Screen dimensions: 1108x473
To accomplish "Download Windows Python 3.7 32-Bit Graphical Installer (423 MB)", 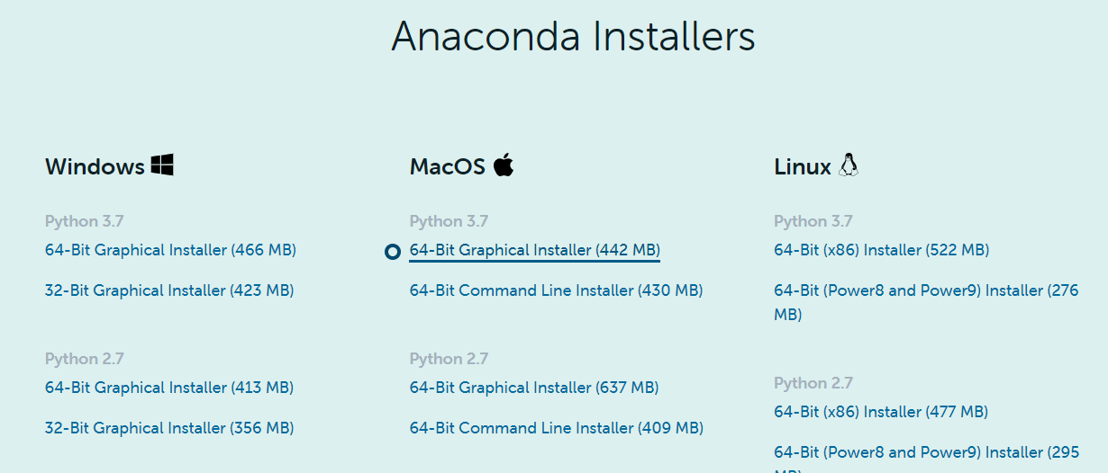I will (169, 290).
